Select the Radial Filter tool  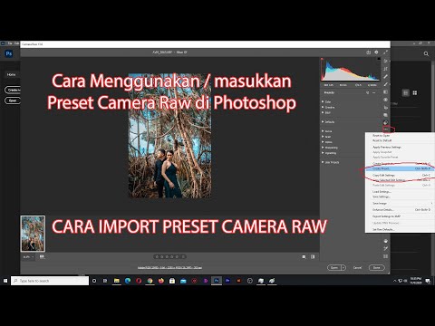[385, 100]
